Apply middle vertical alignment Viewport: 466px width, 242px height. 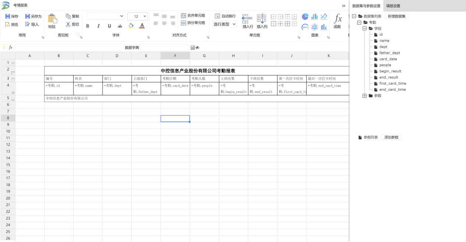164,16
